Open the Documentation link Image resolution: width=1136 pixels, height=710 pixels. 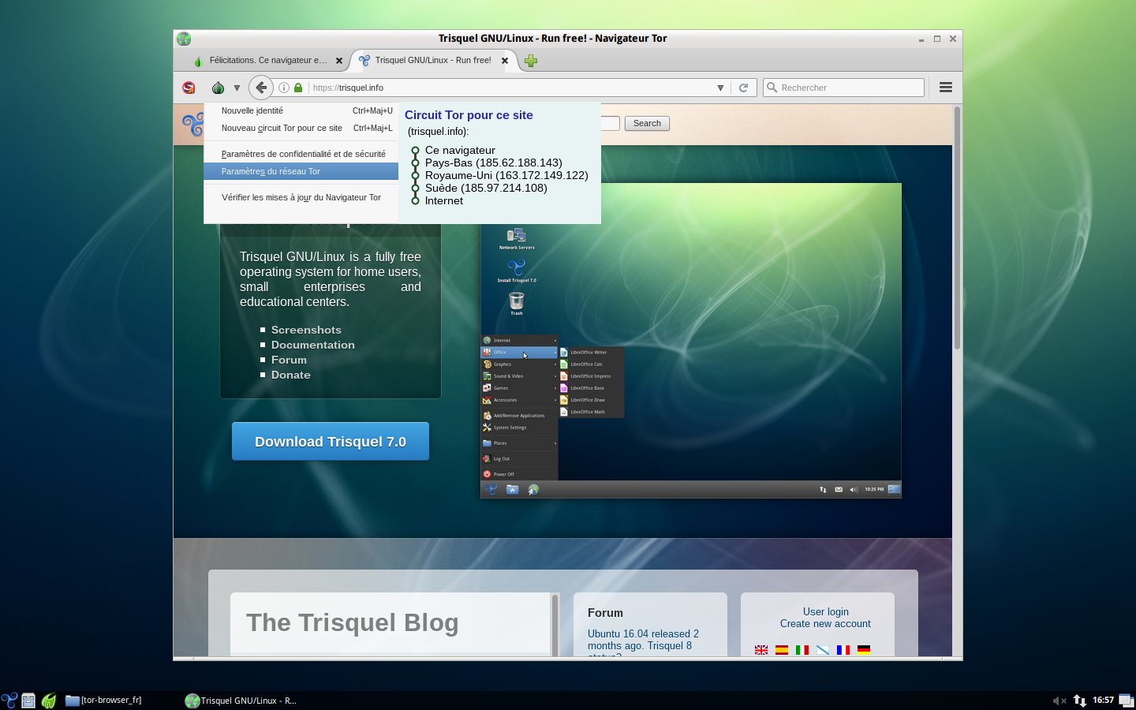point(313,345)
